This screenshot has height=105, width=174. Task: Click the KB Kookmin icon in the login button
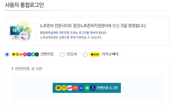click(x=64, y=88)
